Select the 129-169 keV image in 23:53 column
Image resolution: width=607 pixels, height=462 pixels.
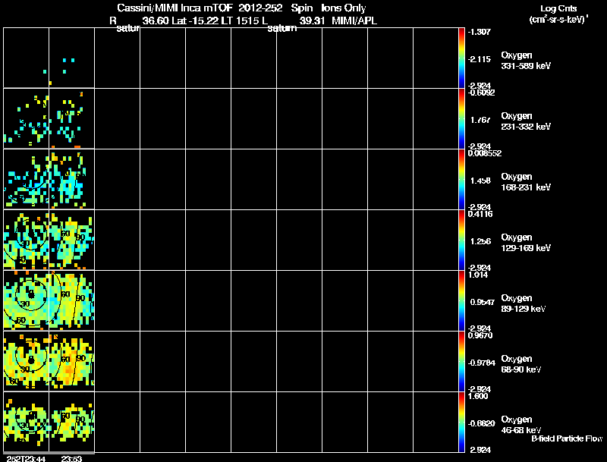[x=71, y=240]
